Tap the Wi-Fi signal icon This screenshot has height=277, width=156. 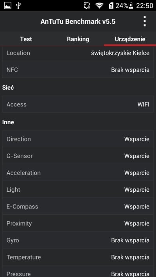point(99,6)
